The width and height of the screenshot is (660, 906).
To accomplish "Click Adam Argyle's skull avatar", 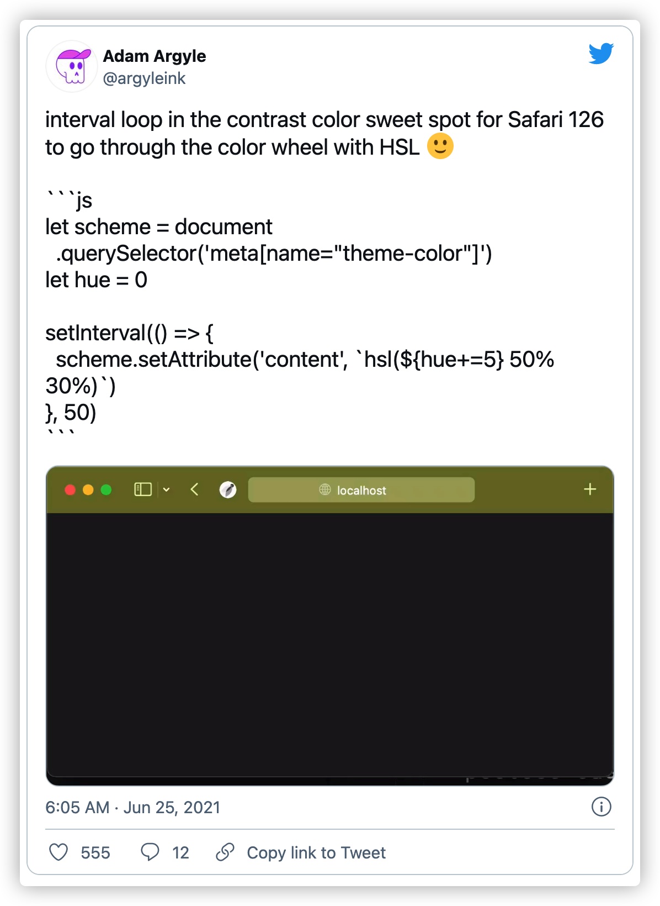I will 72,66.
